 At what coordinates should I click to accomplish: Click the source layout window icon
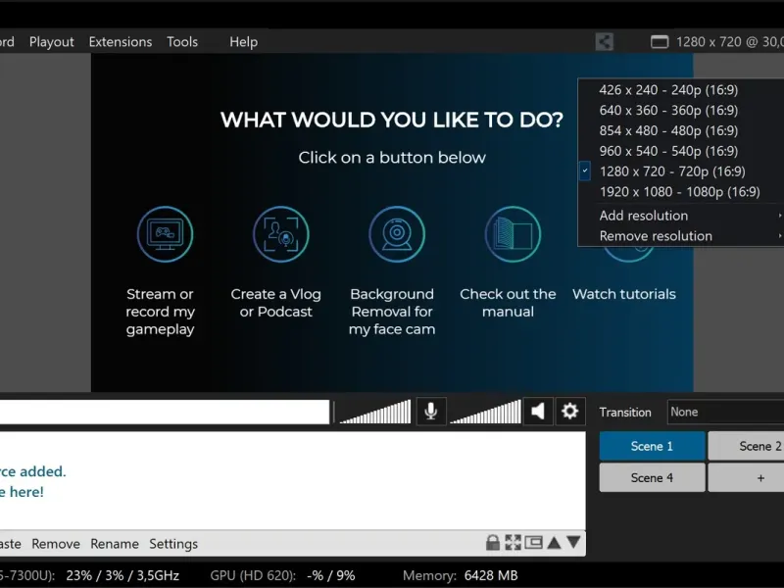(x=533, y=543)
